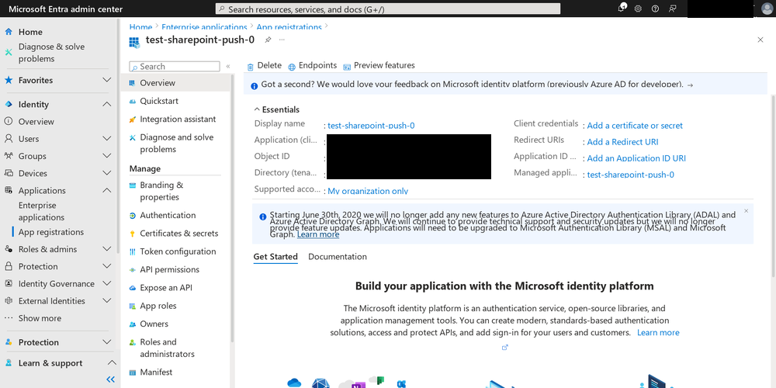Click the Manifest icon
This screenshot has width=776, height=388.
[132, 372]
